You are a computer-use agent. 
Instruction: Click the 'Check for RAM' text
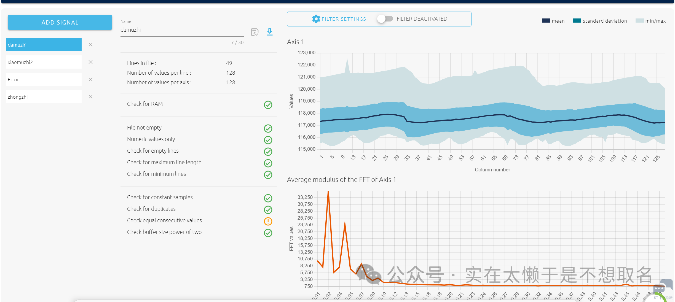pyautogui.click(x=145, y=104)
